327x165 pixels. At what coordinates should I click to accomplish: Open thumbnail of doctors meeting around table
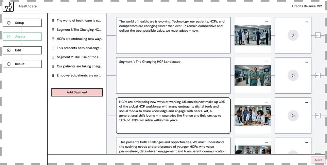[252, 115]
